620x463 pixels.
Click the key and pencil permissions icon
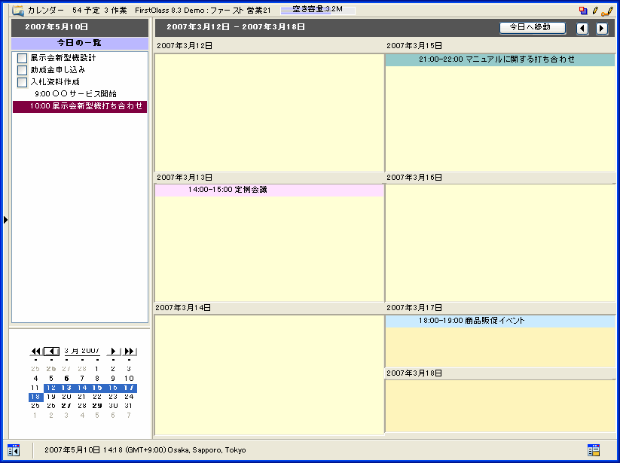[606, 11]
